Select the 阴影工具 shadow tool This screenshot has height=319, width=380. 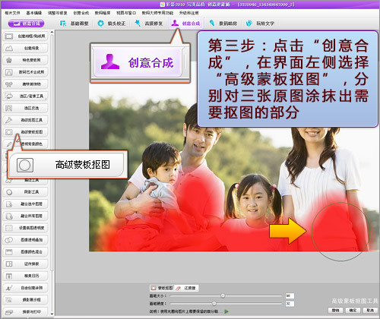click(x=25, y=192)
